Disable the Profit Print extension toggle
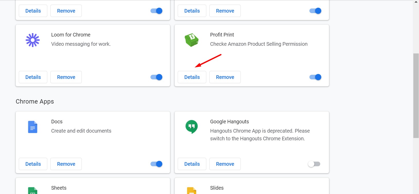The image size is (419, 194). [315, 77]
